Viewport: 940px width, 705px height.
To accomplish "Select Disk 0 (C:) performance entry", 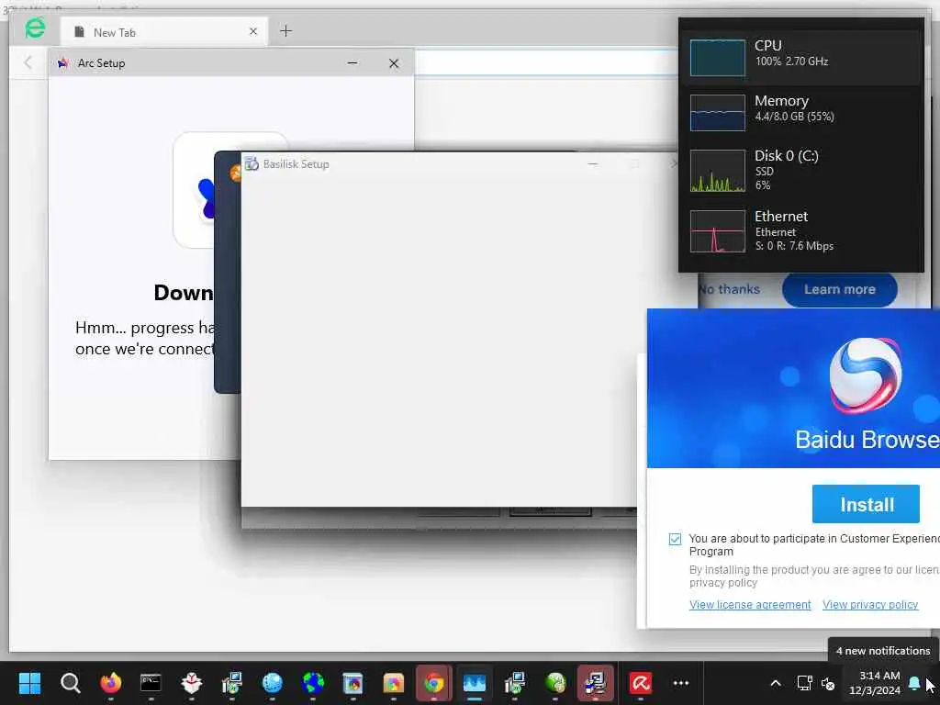I will [x=801, y=170].
